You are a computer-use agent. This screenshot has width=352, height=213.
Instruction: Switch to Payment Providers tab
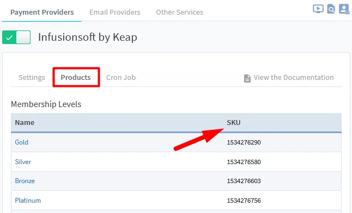[42, 12]
